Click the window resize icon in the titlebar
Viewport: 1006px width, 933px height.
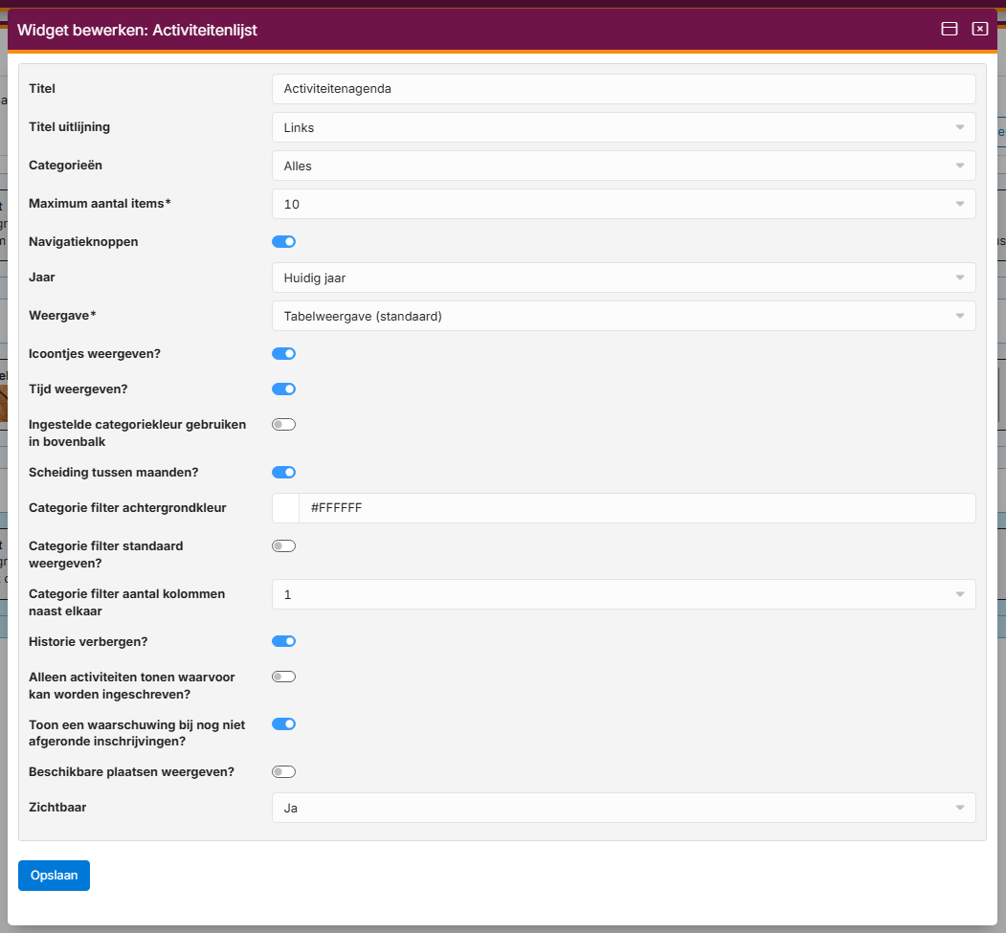point(950,29)
